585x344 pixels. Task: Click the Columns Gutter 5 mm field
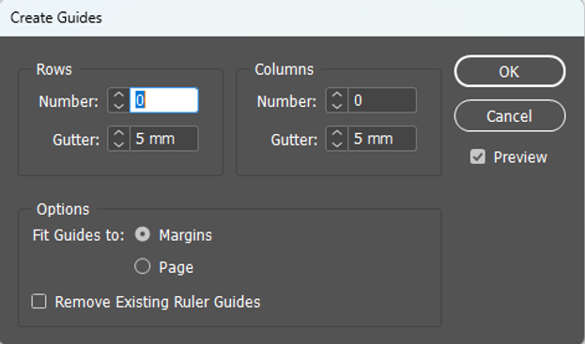(382, 139)
